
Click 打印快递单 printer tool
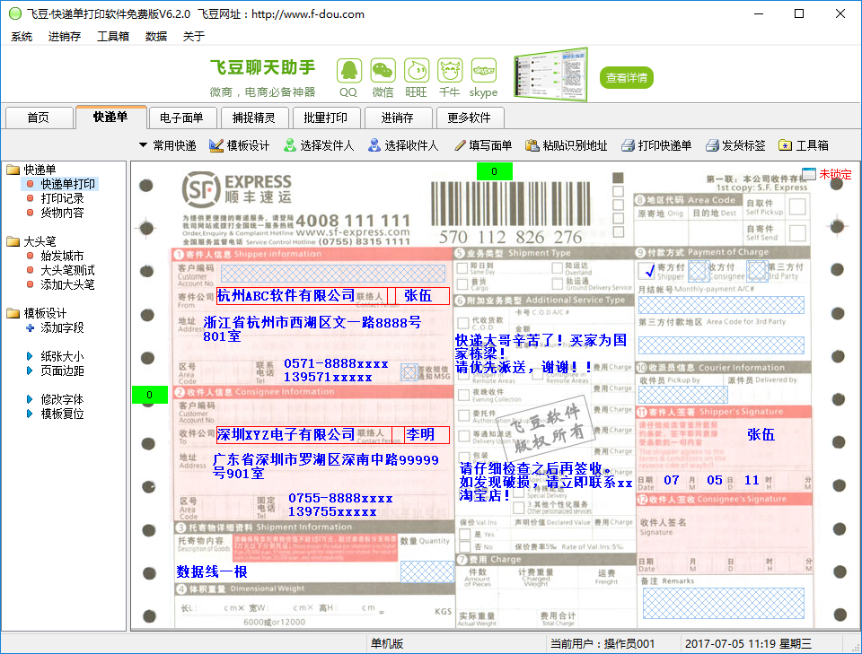tap(655, 145)
